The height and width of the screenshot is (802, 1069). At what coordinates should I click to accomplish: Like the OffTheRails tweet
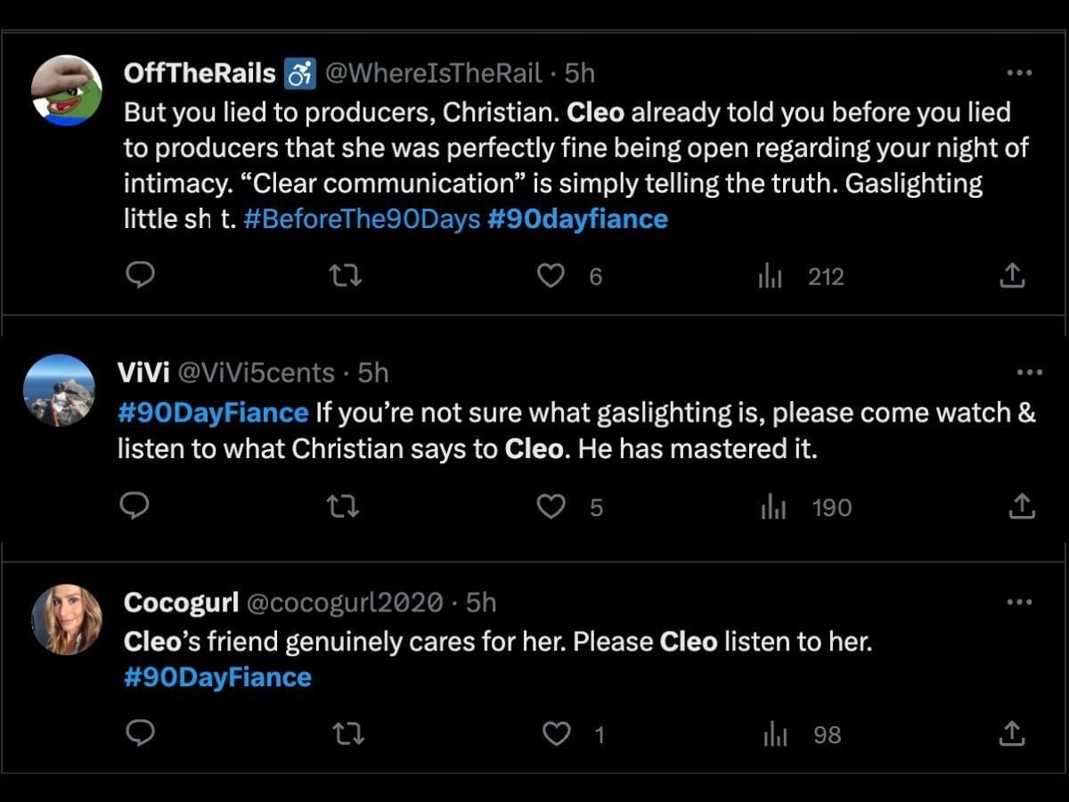coord(551,277)
